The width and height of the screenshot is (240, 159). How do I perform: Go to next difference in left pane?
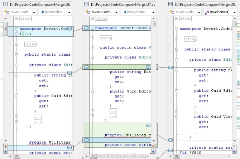pyautogui.click(x=5, y=151)
